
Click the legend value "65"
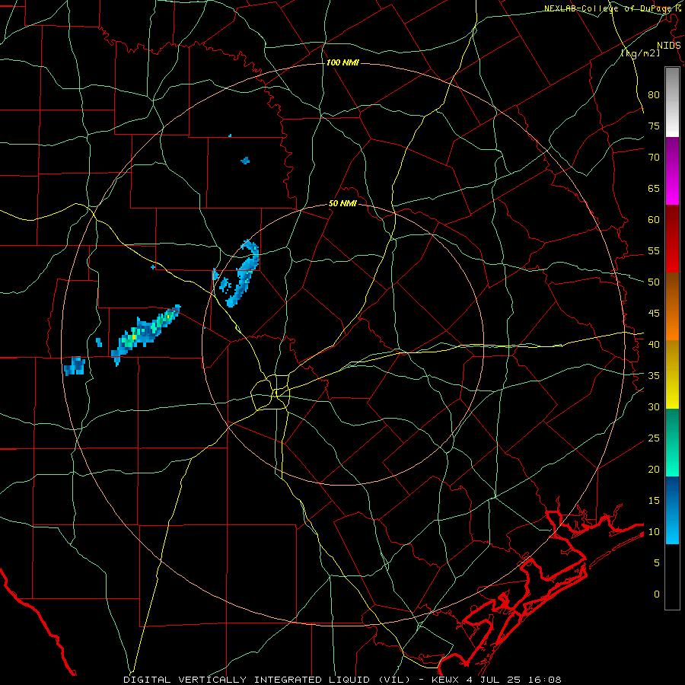click(x=654, y=188)
